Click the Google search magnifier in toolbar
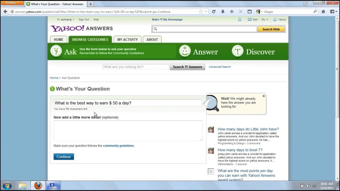Screen dimensions: 340x191 (315, 12)
